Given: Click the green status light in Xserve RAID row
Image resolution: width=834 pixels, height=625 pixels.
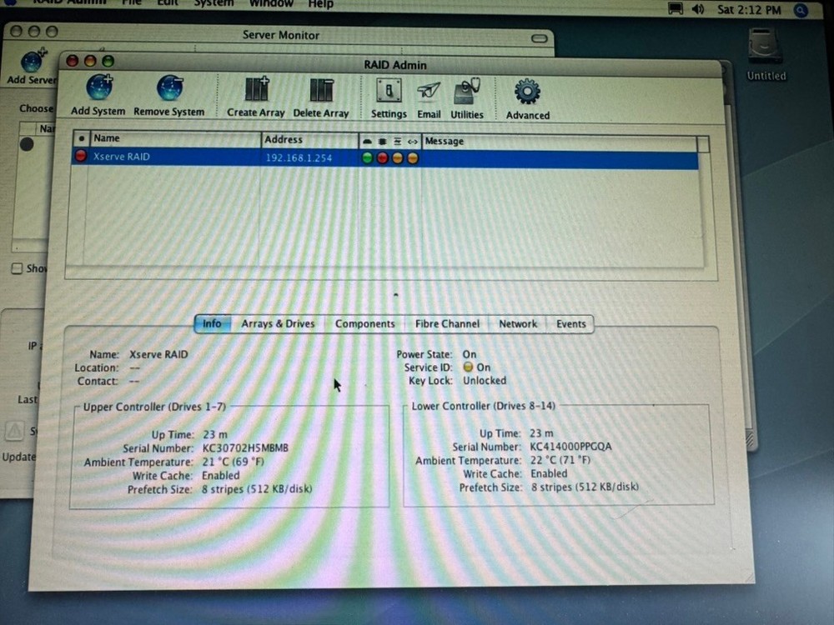Looking at the screenshot, I should tap(367, 157).
